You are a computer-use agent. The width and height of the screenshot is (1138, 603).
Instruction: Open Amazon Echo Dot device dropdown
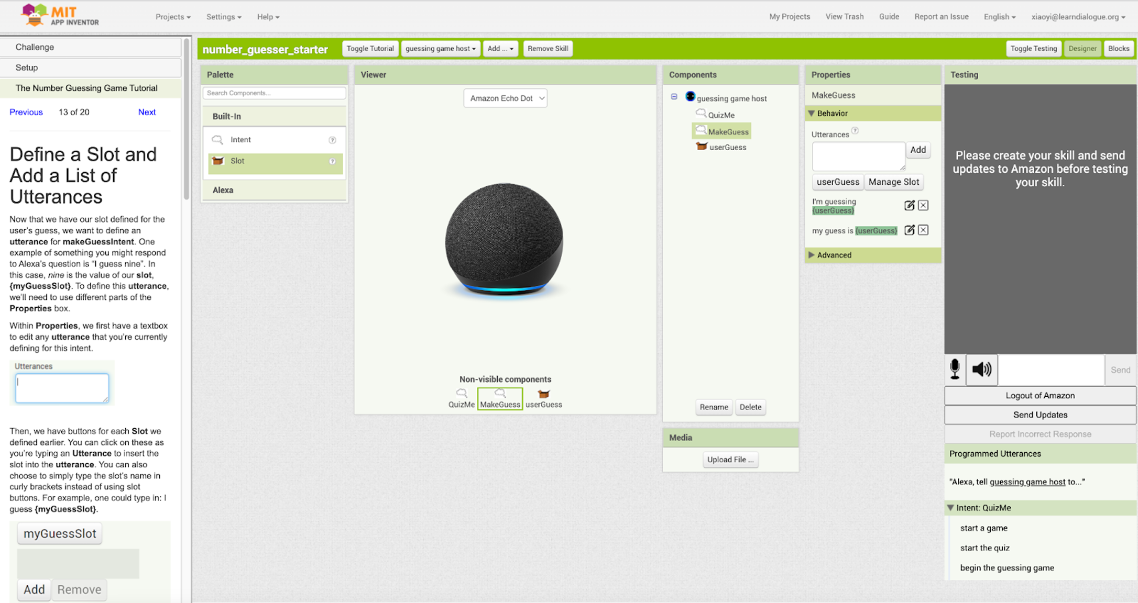pyautogui.click(x=505, y=98)
